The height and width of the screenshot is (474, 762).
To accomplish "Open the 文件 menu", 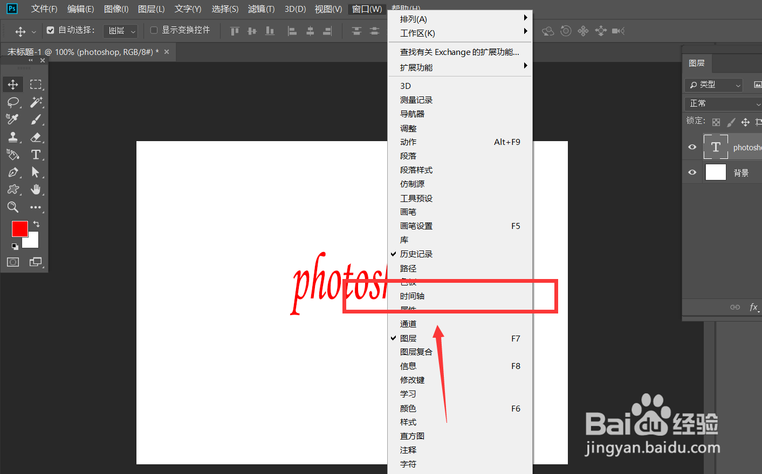I will [44, 9].
